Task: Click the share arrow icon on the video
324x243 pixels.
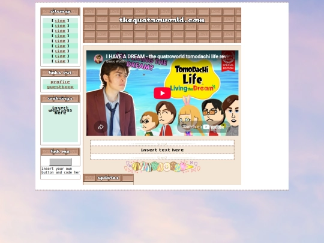Action: (101, 127)
